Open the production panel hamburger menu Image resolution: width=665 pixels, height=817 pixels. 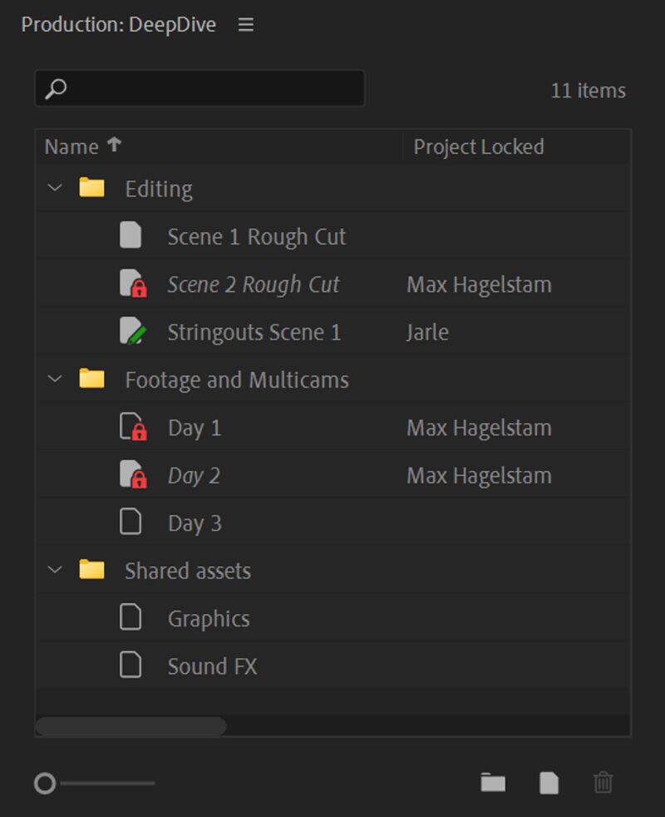[x=245, y=25]
